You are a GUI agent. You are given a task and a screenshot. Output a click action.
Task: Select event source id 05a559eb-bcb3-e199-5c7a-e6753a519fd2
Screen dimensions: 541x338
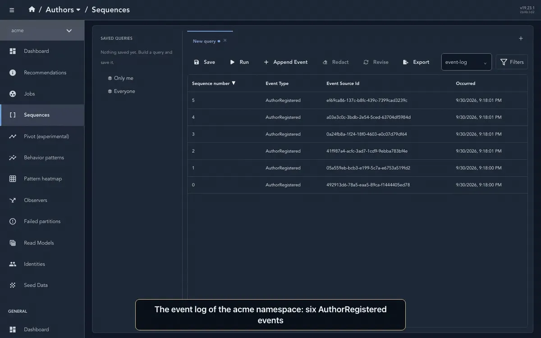click(368, 168)
